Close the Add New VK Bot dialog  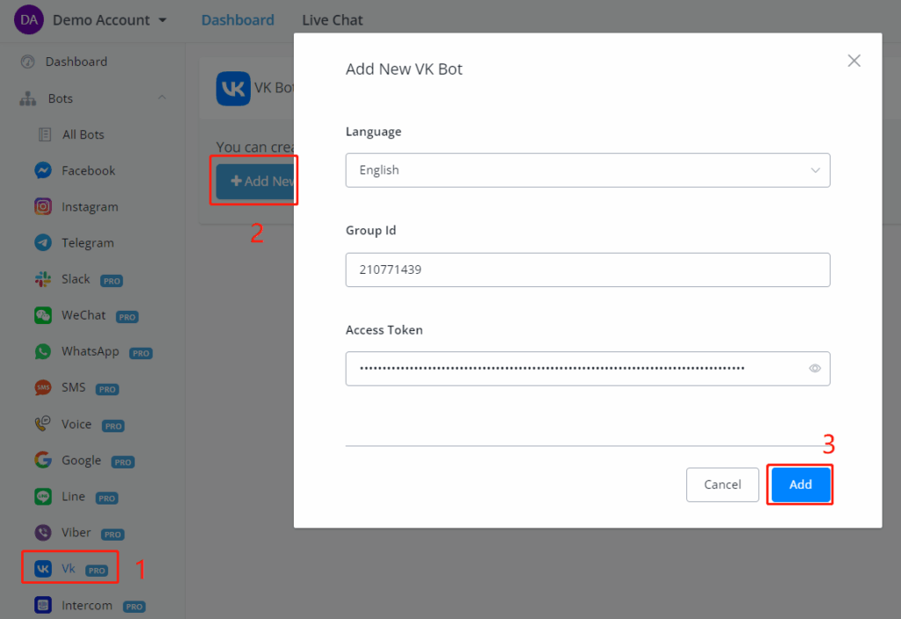pyautogui.click(x=853, y=61)
